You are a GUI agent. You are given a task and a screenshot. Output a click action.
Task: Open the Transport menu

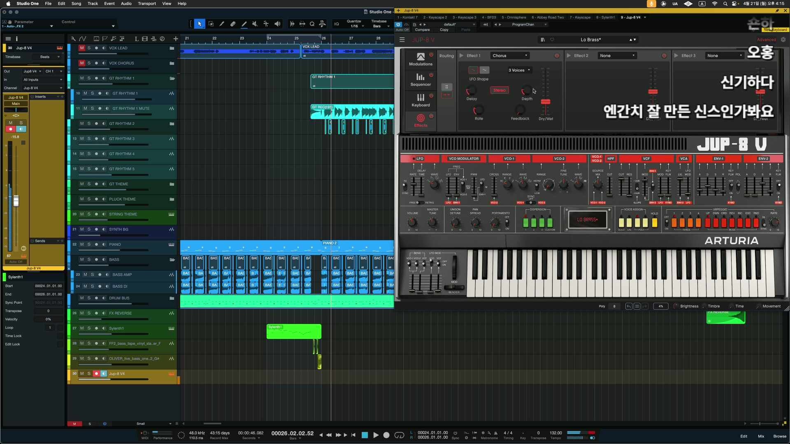pos(147,4)
